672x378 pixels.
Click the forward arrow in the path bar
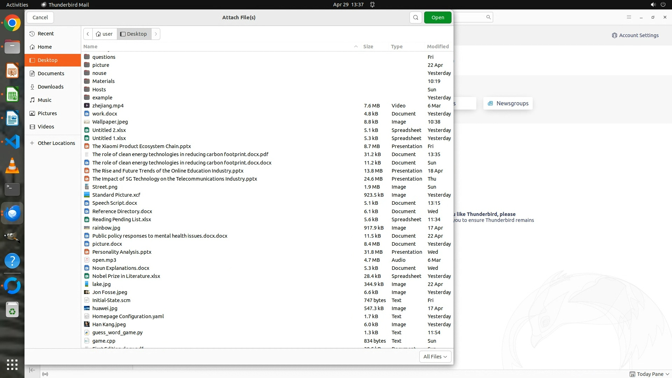click(x=156, y=34)
